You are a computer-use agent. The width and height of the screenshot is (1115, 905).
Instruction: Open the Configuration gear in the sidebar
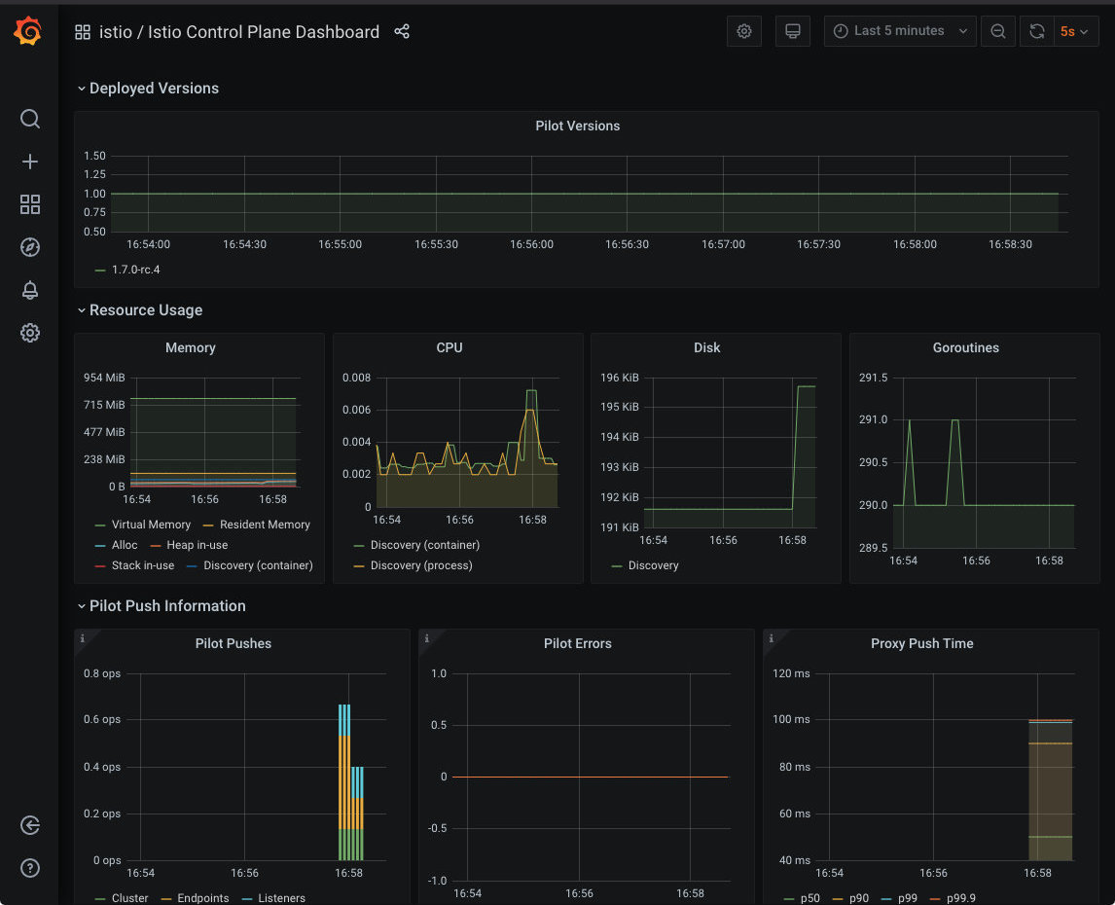coord(30,333)
